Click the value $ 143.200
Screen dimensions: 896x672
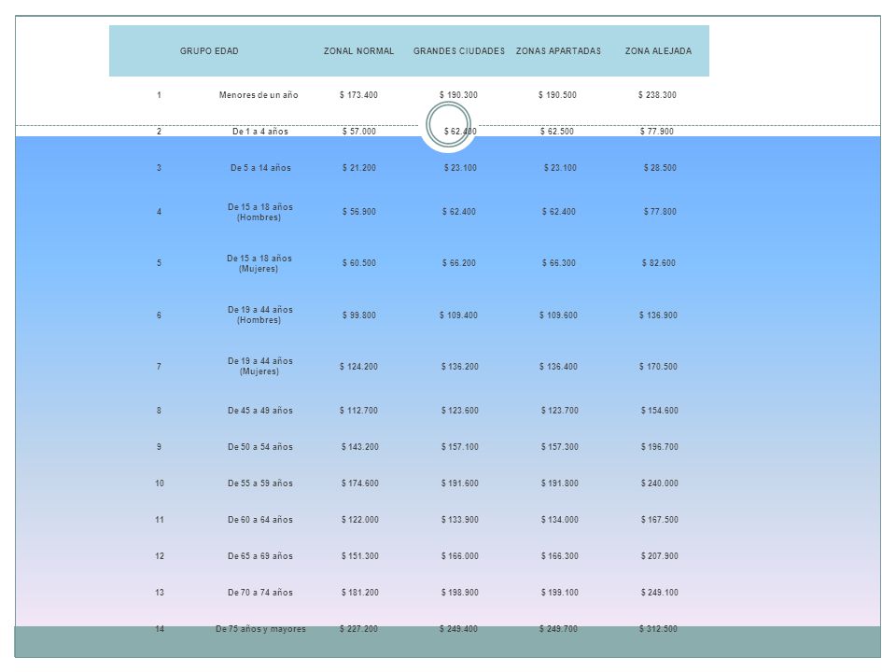click(x=360, y=447)
